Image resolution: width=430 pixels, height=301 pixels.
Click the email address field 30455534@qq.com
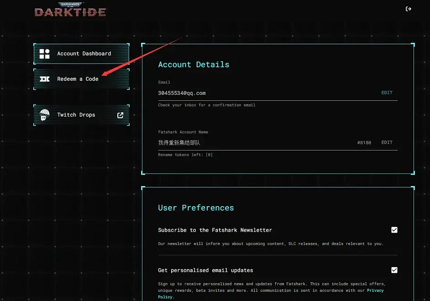click(182, 93)
